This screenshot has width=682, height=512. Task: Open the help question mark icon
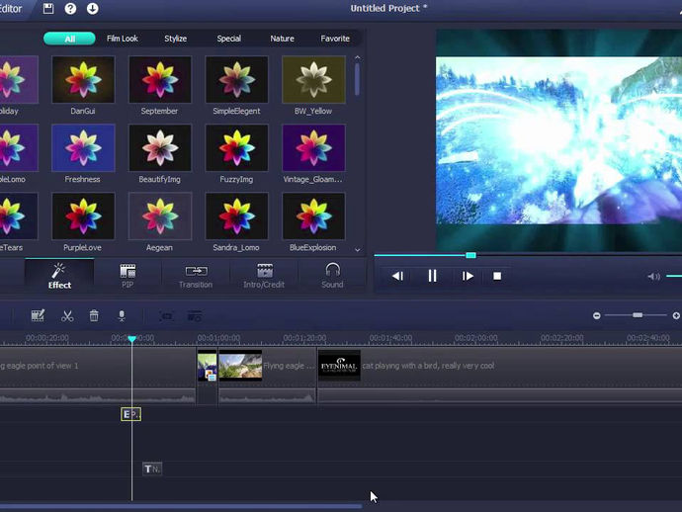click(x=70, y=8)
